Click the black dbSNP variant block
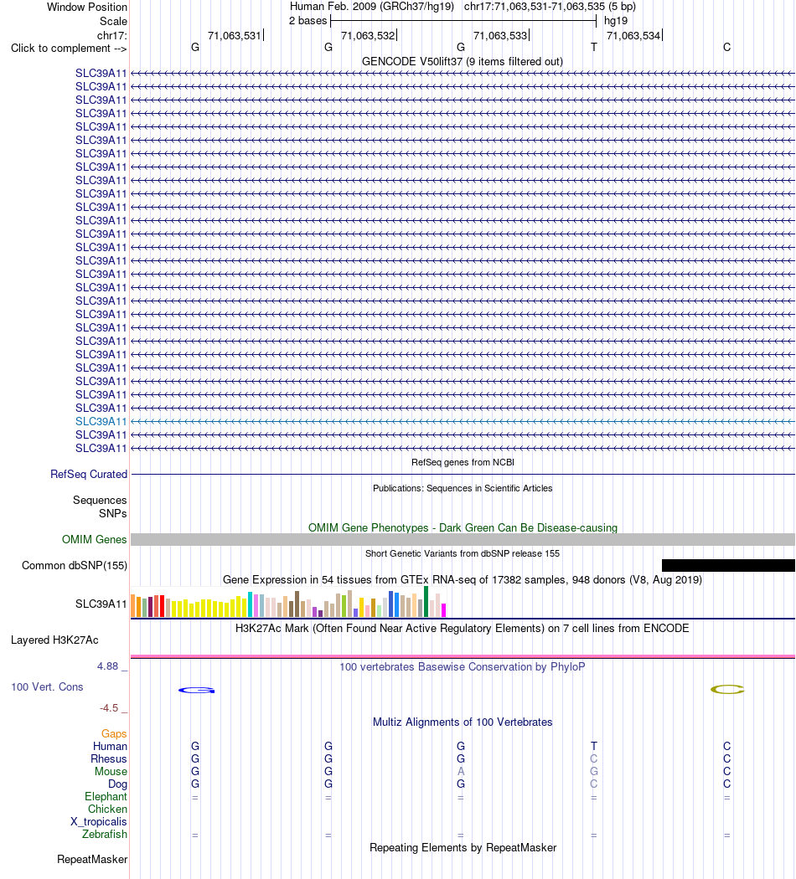Screen dimensions: 796x879 pos(728,565)
